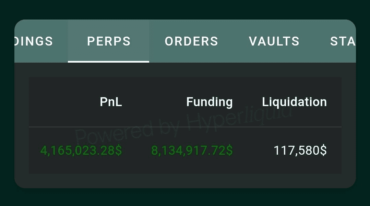370x206 pixels.
Task: Select the cut-off "STA" tab
Action: pyautogui.click(x=342, y=41)
